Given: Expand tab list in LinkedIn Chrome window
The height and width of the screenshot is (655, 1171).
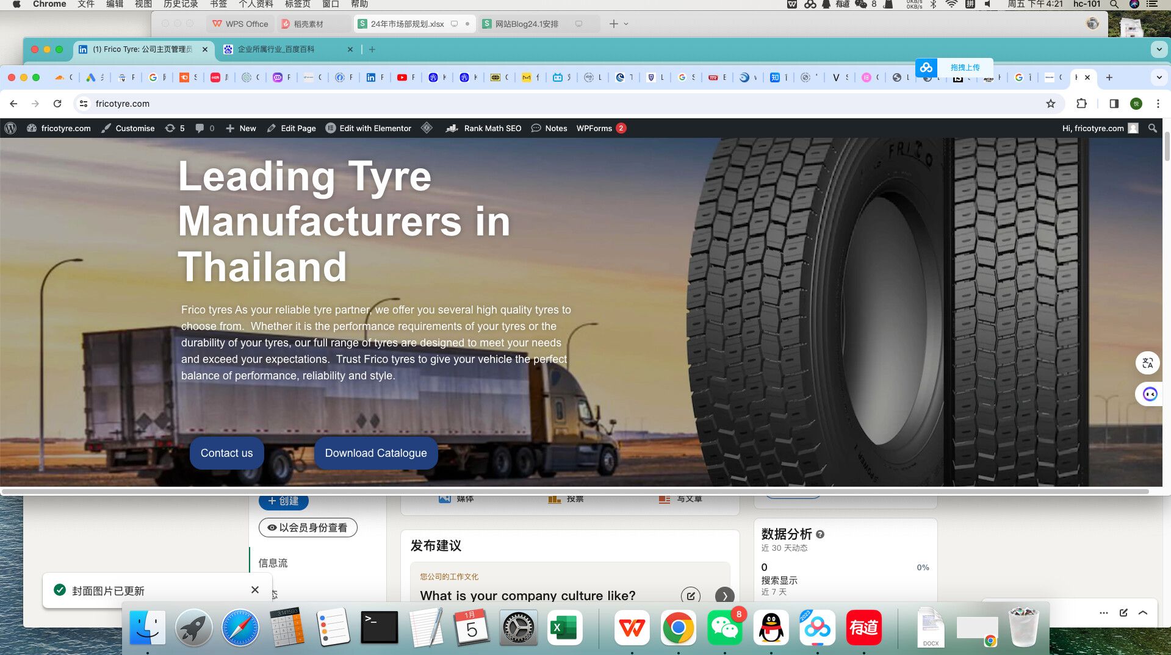Looking at the screenshot, I should coord(1159,49).
